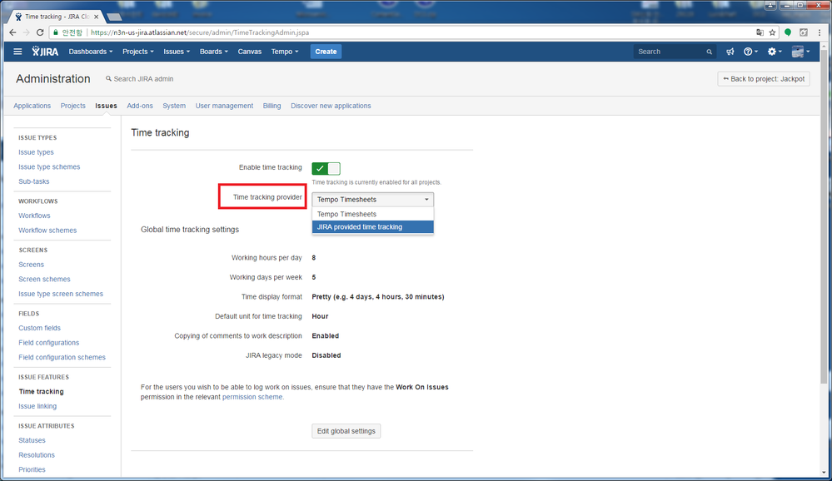The width and height of the screenshot is (832, 481).
Task: Open Field configurations in sidebar
Action: pyautogui.click(x=49, y=343)
